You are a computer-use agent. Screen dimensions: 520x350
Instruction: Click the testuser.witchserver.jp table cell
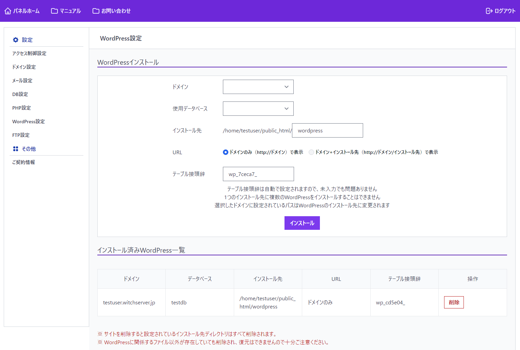tap(132, 302)
